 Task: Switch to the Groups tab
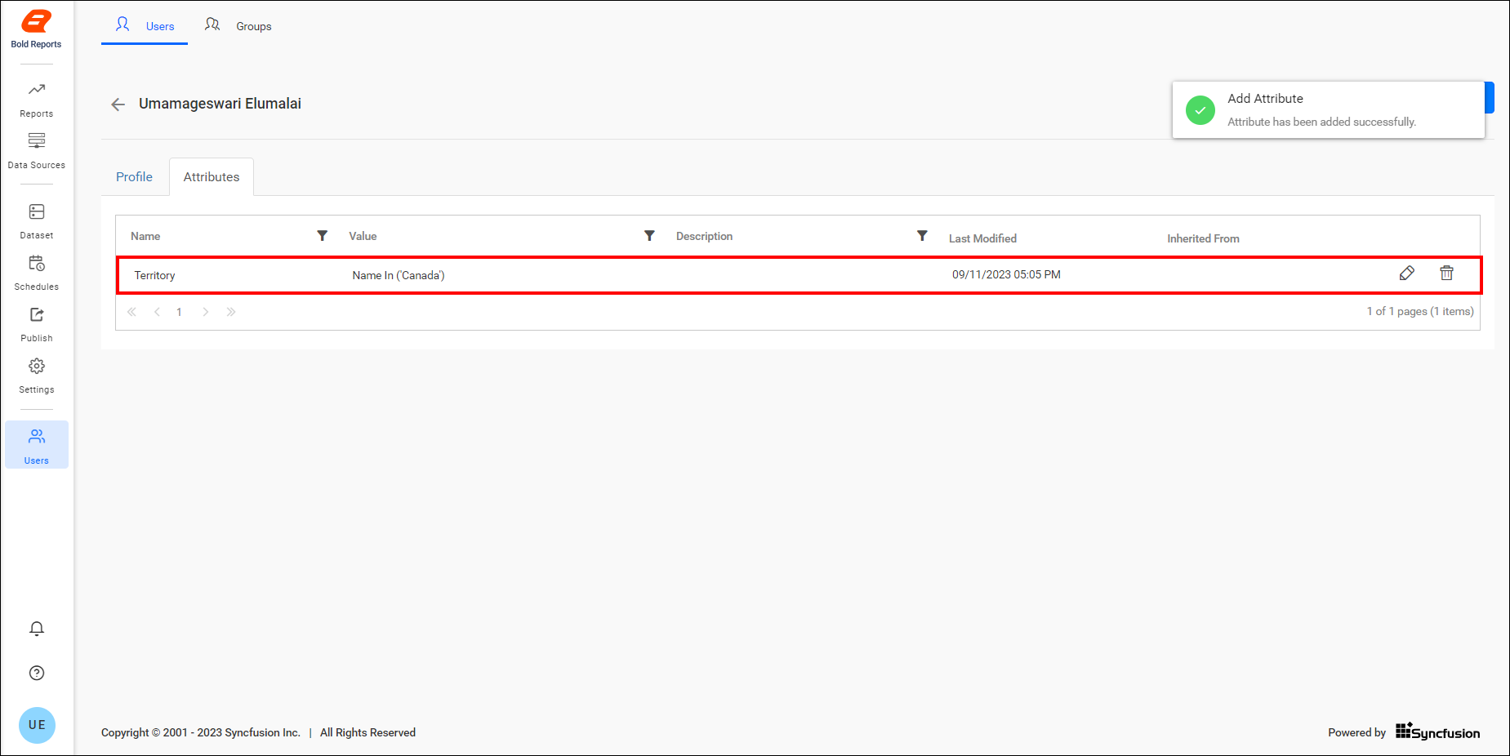pyautogui.click(x=253, y=25)
